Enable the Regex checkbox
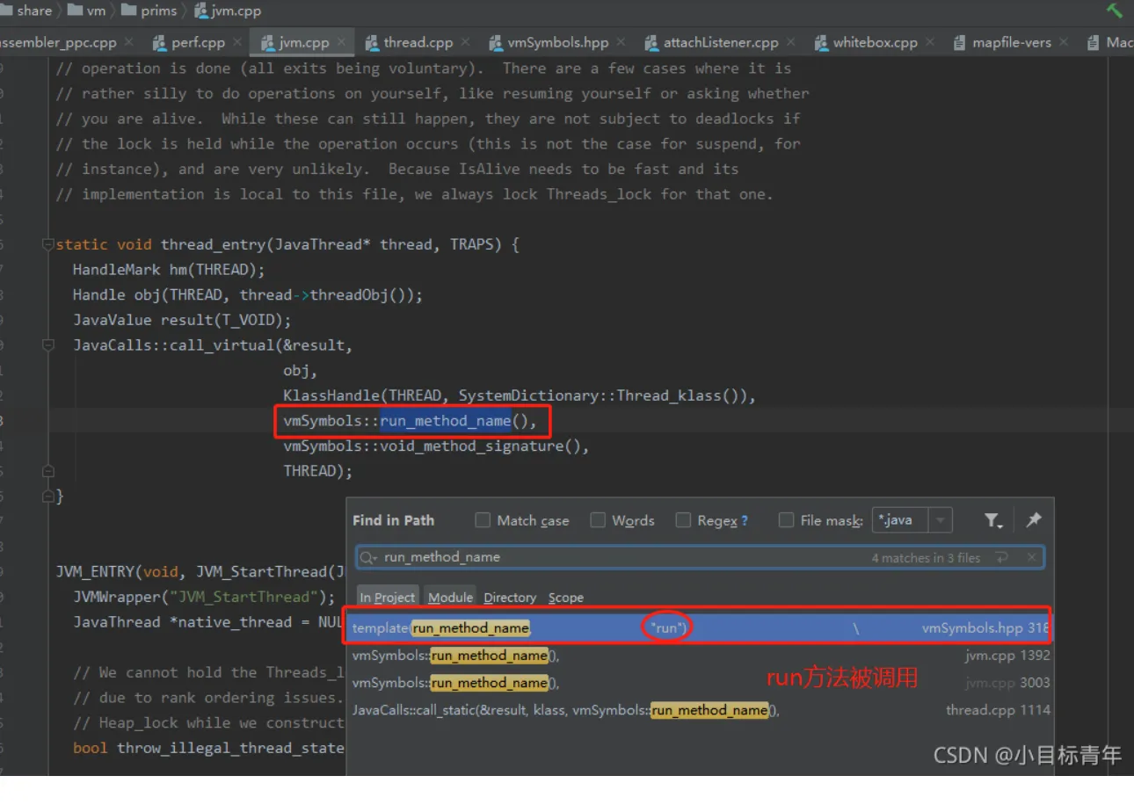 pos(683,520)
